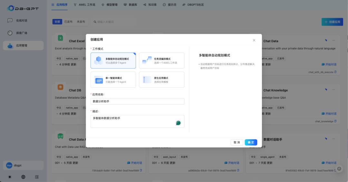
Task: Switch to the AWEL 工作流 tab
Action: [x=84, y=5]
